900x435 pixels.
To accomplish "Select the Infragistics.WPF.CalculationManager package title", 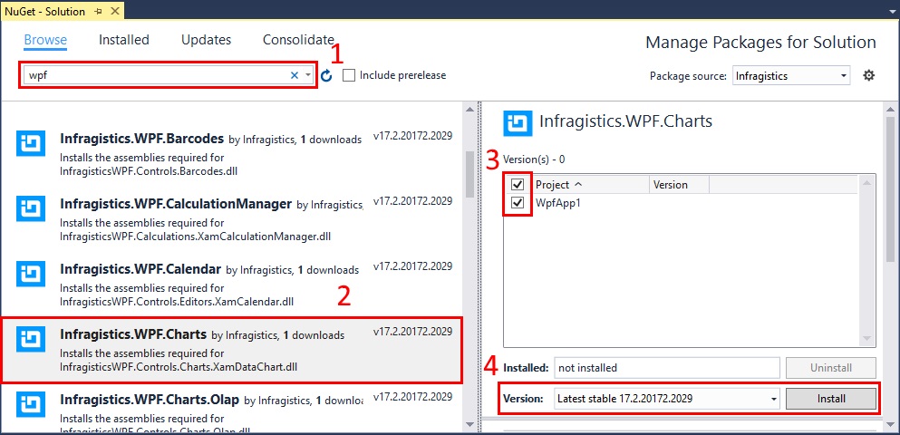I will point(176,204).
